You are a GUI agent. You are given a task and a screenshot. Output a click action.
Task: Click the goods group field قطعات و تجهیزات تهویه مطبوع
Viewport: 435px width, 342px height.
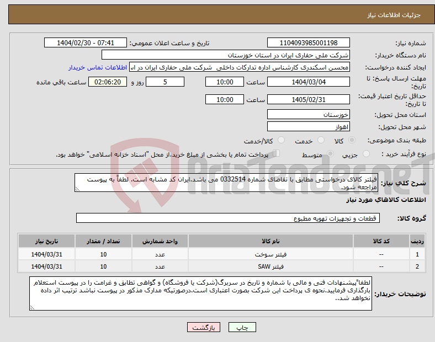228,218
